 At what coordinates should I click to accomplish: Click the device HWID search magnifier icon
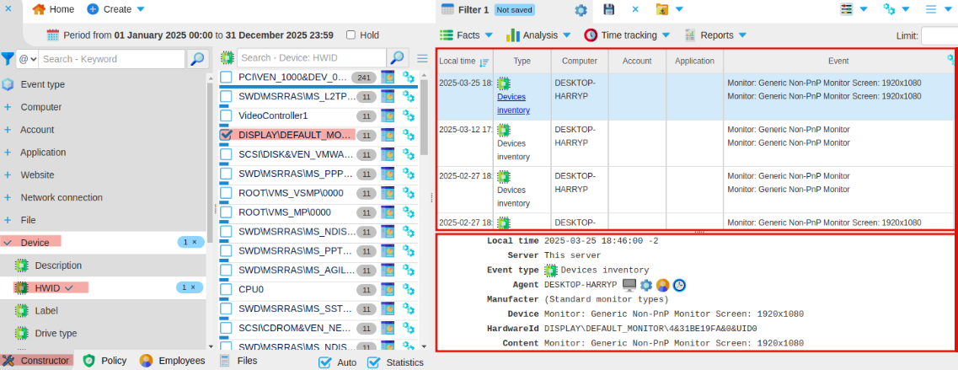coord(397,58)
